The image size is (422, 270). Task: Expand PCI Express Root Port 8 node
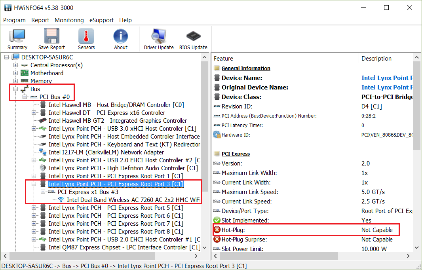(34, 231)
